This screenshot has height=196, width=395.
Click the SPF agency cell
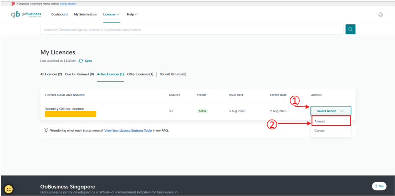[171, 111]
